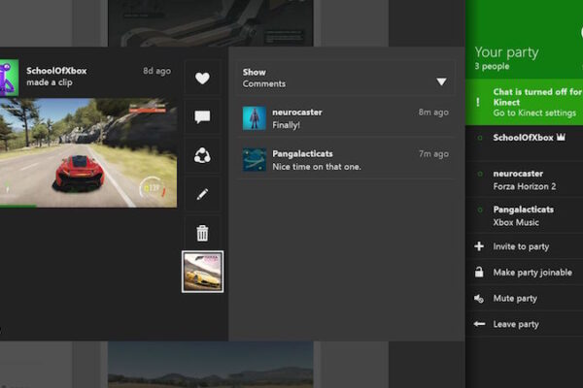The width and height of the screenshot is (583, 388).
Task: Click the party leader crown icon
Action: 561,137
